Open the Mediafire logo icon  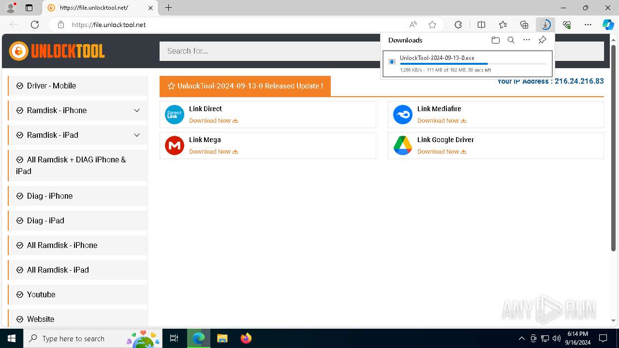(403, 115)
